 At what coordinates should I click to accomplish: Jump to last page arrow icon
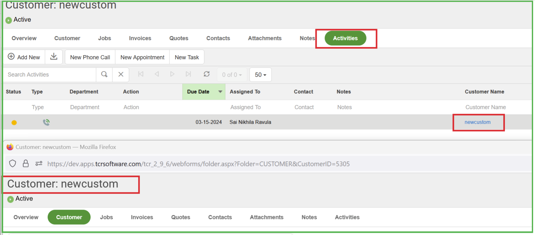click(x=188, y=74)
